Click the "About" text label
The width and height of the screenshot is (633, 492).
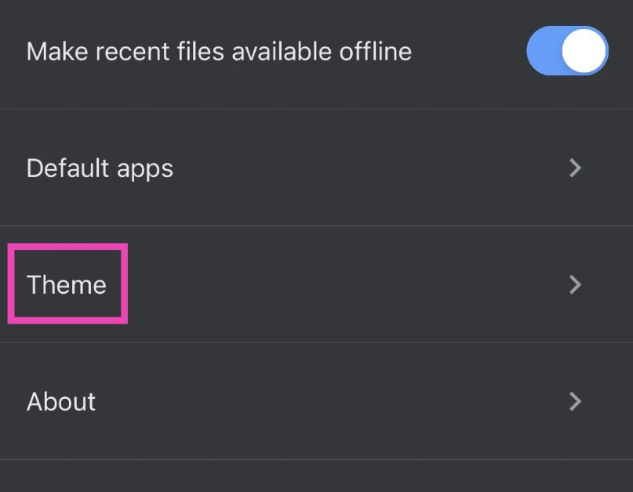click(61, 401)
